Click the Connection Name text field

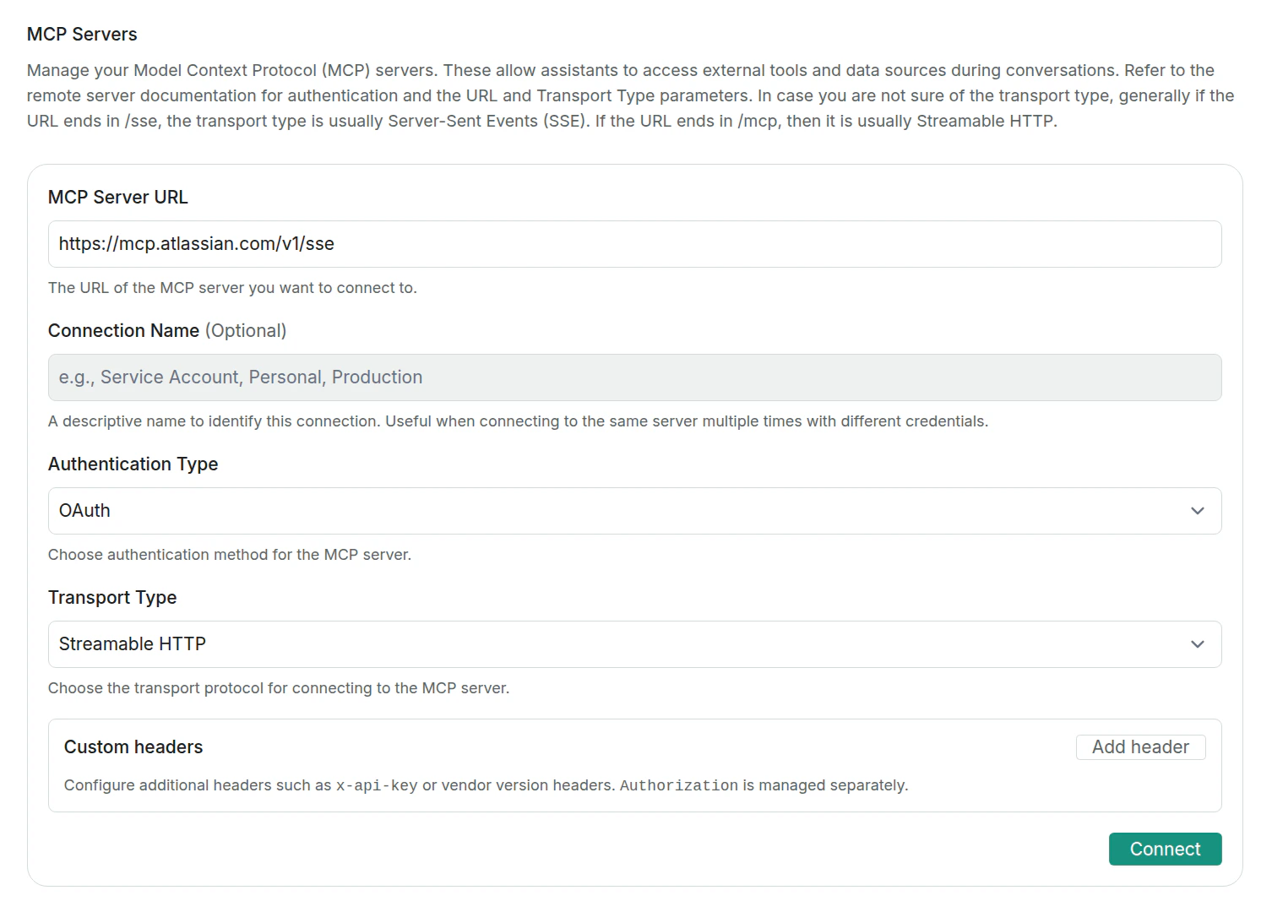pos(633,377)
